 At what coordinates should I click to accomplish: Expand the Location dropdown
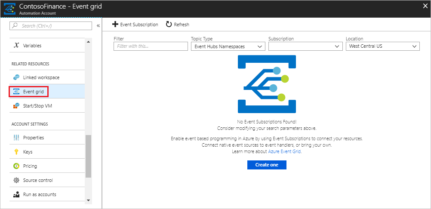coord(383,46)
